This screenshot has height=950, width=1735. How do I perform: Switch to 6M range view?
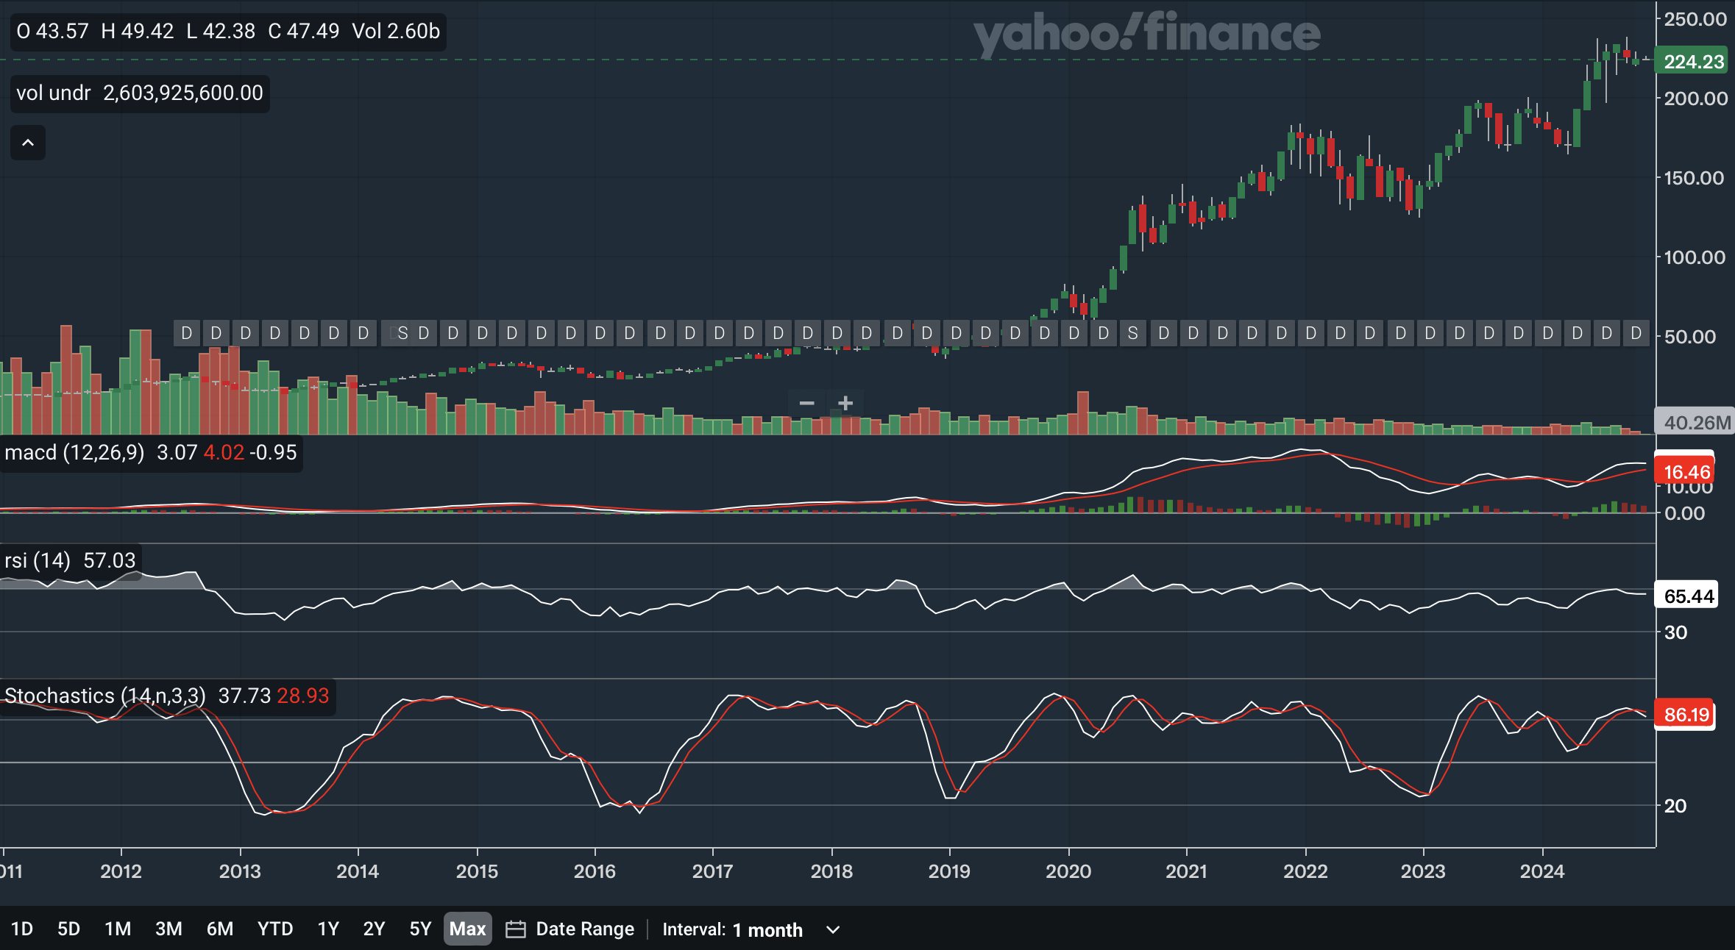219,929
